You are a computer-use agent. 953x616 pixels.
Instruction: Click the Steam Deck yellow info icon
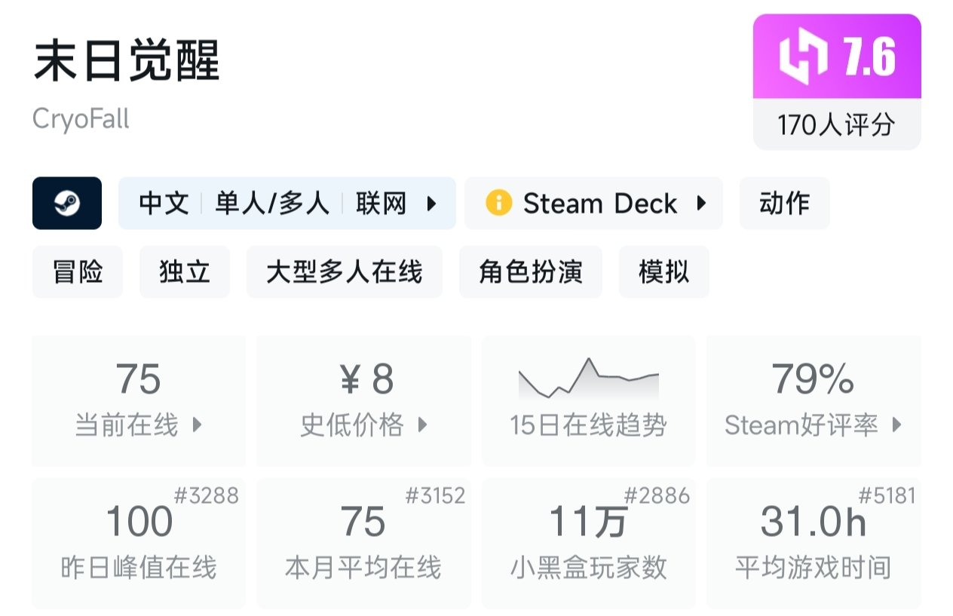(498, 204)
